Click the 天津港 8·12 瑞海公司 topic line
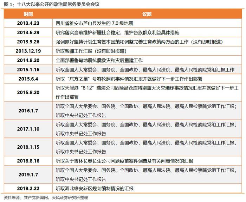Screen dimensions: 246x202 tap(147, 88)
